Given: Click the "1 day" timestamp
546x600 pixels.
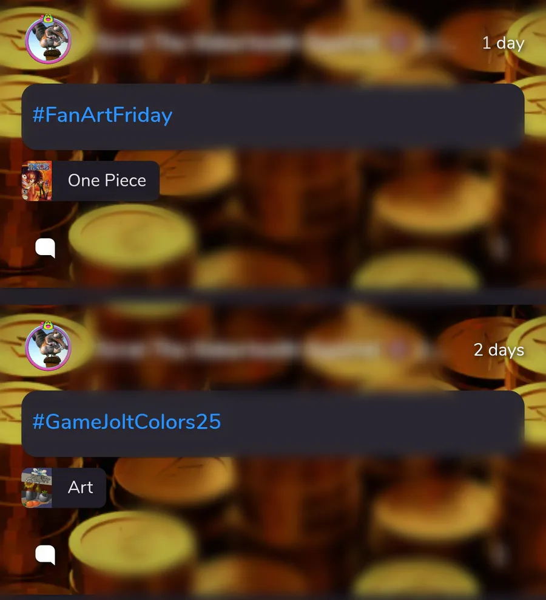Looking at the screenshot, I should pyautogui.click(x=503, y=43).
